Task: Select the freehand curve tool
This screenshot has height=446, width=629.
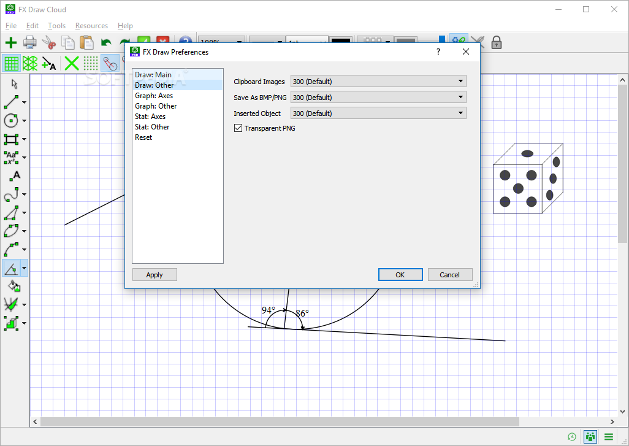Action: coord(11,194)
